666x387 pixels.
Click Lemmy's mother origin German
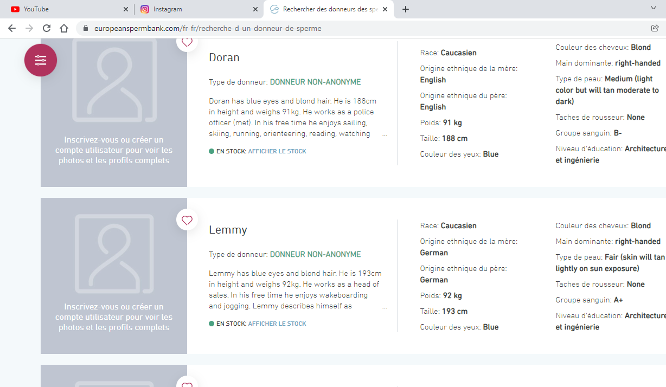coord(434,253)
